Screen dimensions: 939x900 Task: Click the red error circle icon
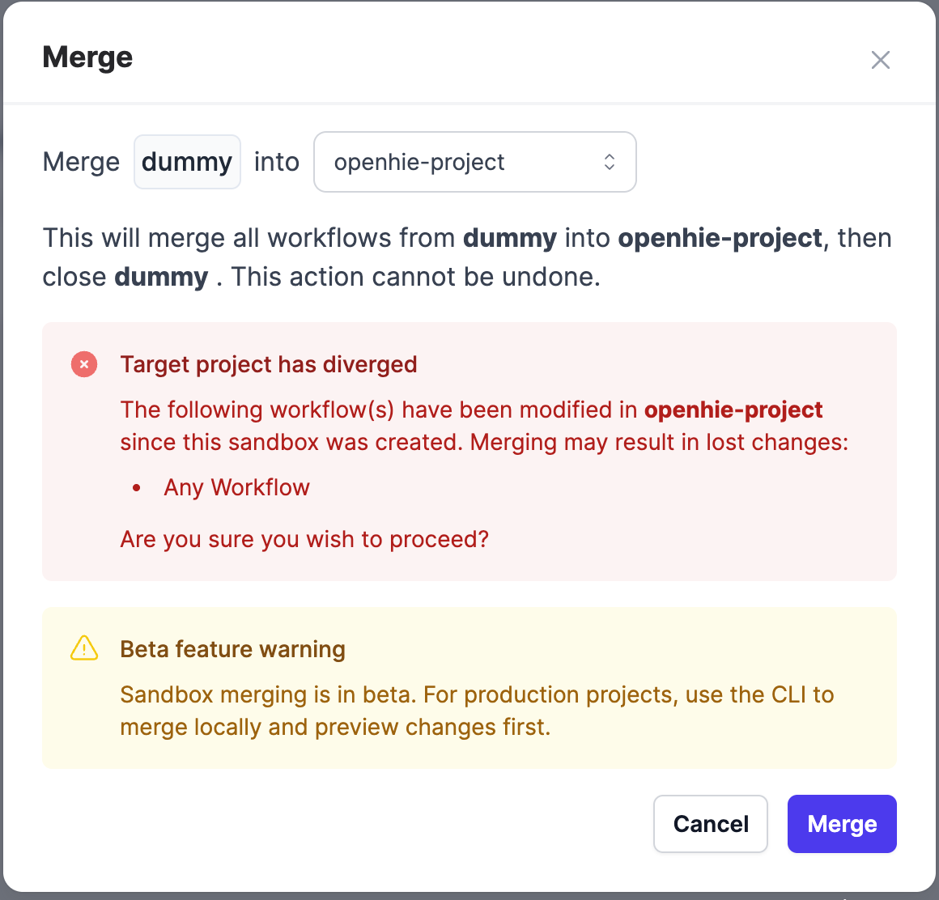point(84,365)
